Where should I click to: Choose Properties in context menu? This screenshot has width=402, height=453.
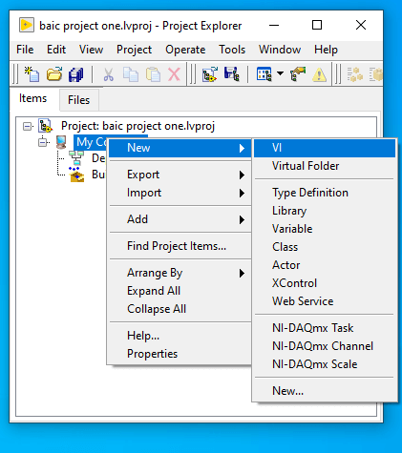pos(180,354)
